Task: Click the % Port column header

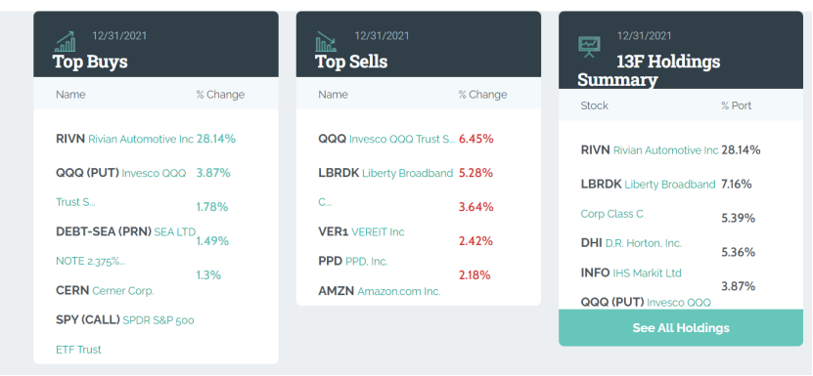Action: pyautogui.click(x=736, y=105)
